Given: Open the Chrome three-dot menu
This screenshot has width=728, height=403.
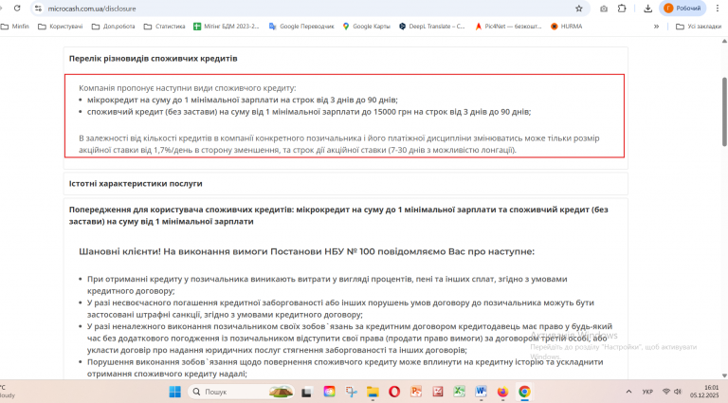Looking at the screenshot, I should tap(718, 9).
